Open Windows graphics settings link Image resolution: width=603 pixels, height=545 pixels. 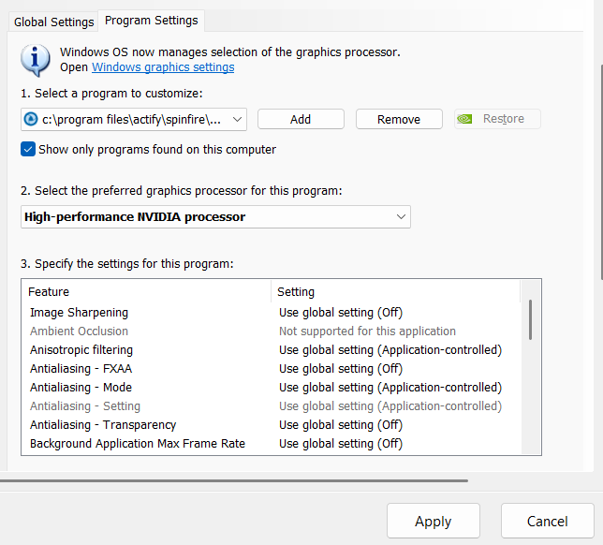[x=163, y=67]
